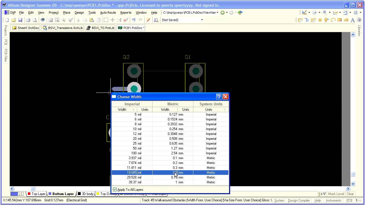This screenshot has height=205, width=365.
Task: Click the Dimension tools icon
Action: tap(335, 13)
